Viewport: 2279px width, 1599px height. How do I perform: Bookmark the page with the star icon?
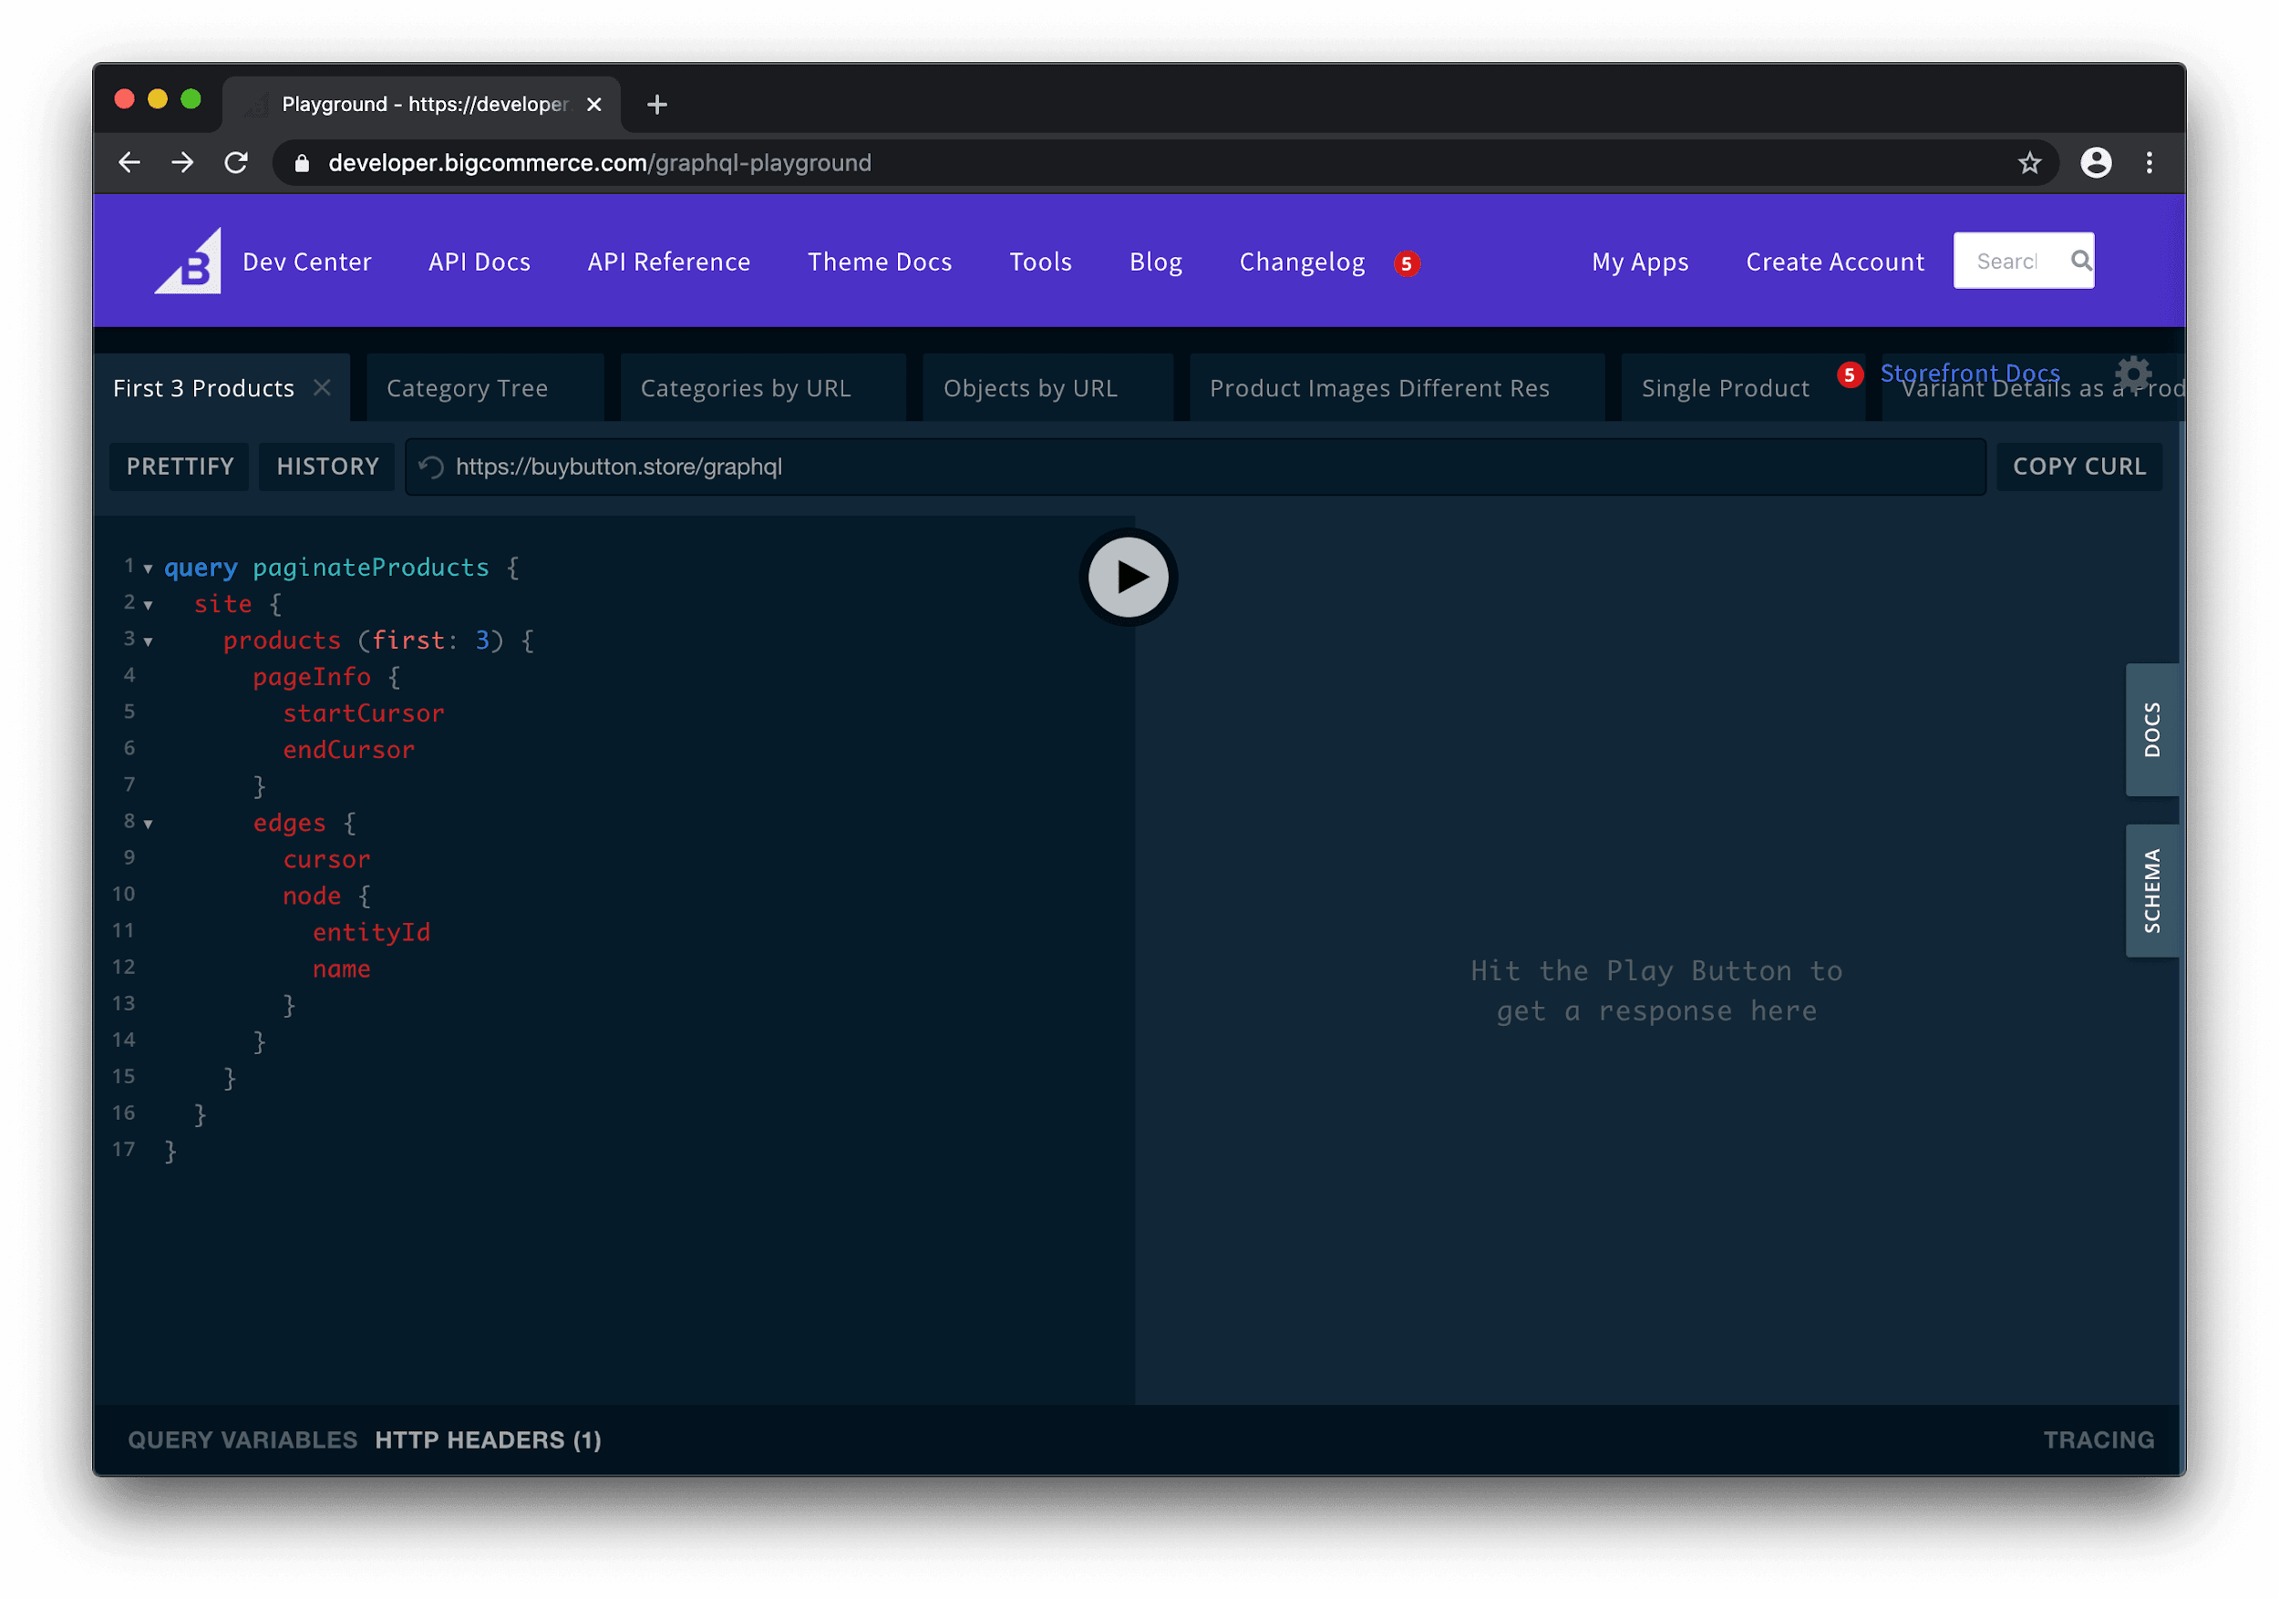pyautogui.click(x=2029, y=163)
